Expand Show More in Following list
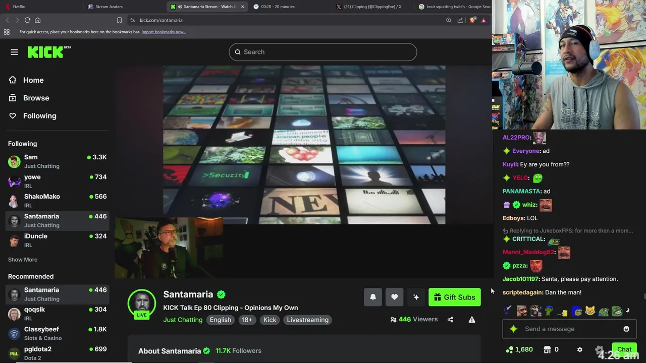646x363 pixels. point(23,260)
